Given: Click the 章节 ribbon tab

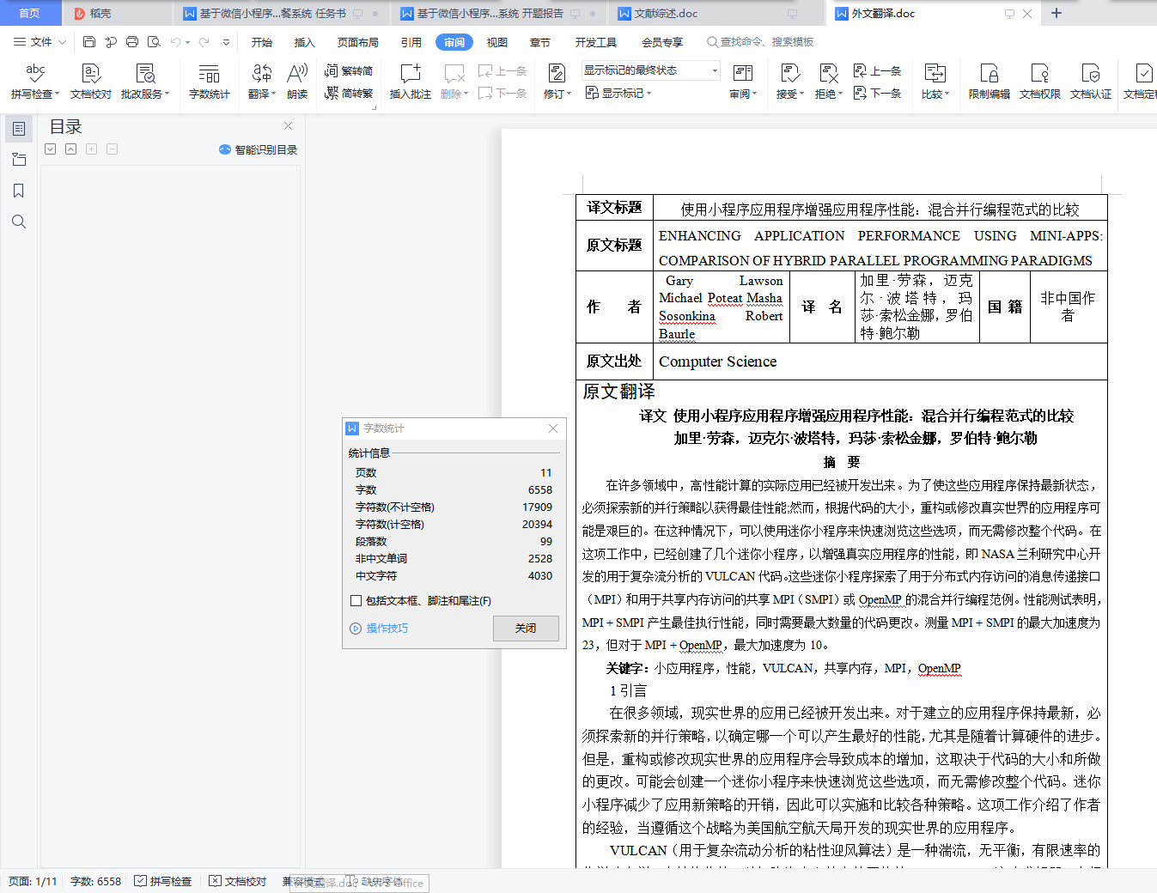Looking at the screenshot, I should [540, 42].
